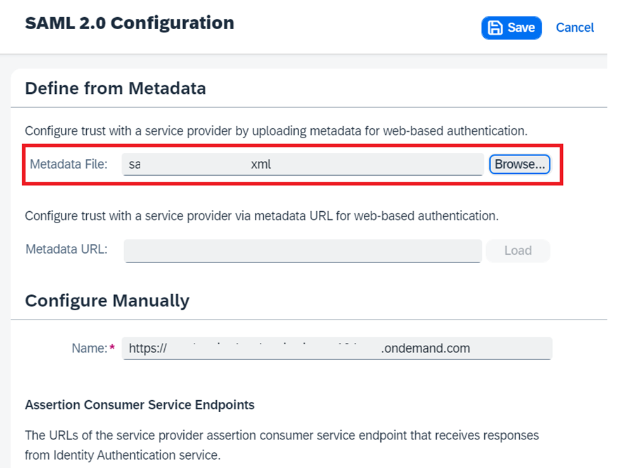Image resolution: width=618 pixels, height=468 pixels.
Task: Save the SAML 2.0 configuration
Action: click(511, 28)
